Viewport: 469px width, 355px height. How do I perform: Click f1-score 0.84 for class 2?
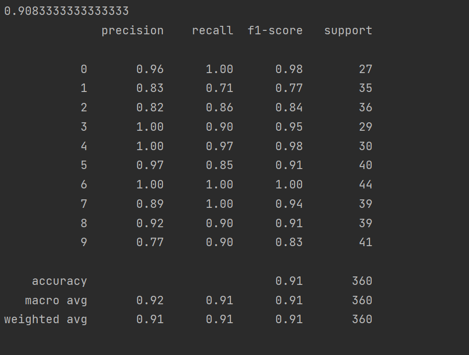(289, 107)
